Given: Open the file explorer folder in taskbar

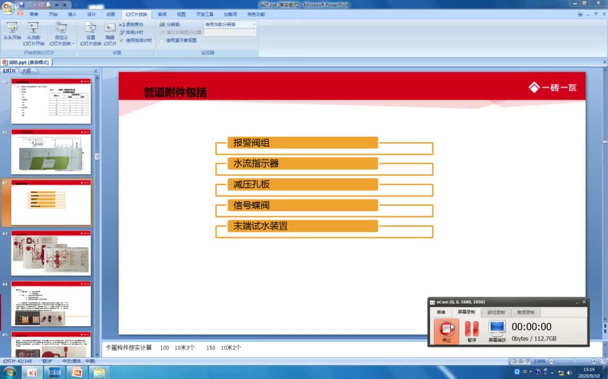Looking at the screenshot, I should click(x=99, y=372).
